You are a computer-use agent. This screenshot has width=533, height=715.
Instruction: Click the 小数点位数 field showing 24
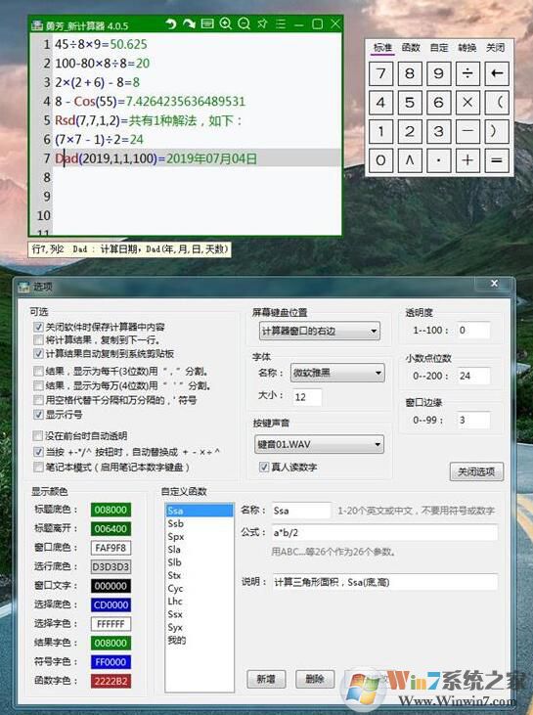pyautogui.click(x=473, y=376)
